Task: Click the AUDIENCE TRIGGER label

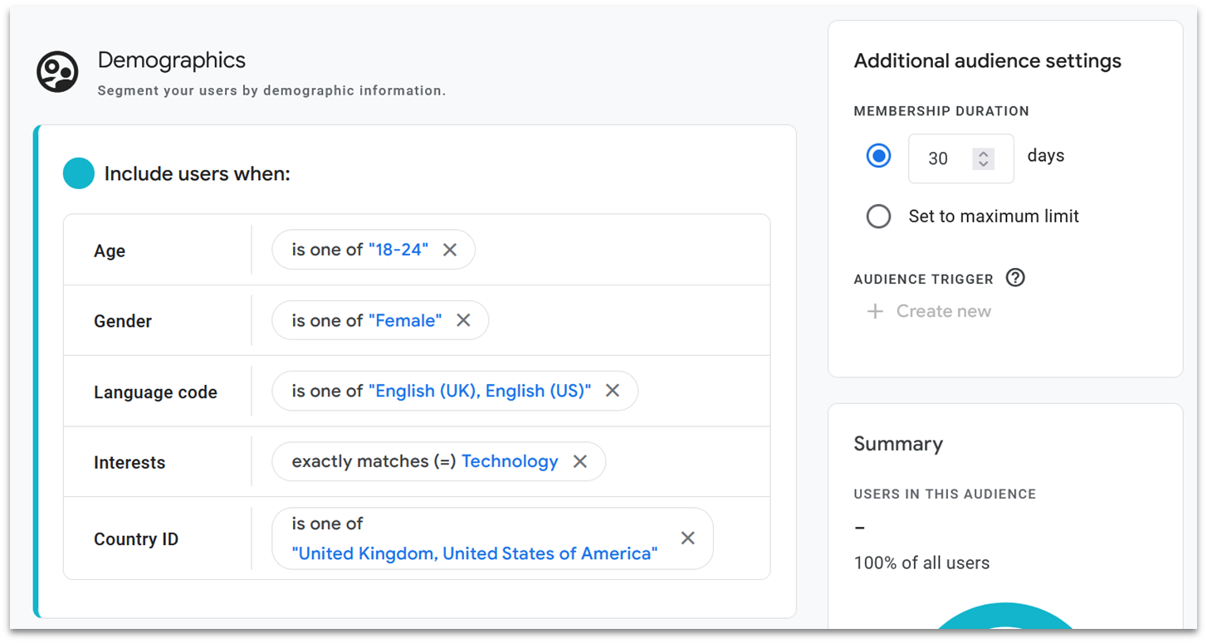Action: coord(923,279)
